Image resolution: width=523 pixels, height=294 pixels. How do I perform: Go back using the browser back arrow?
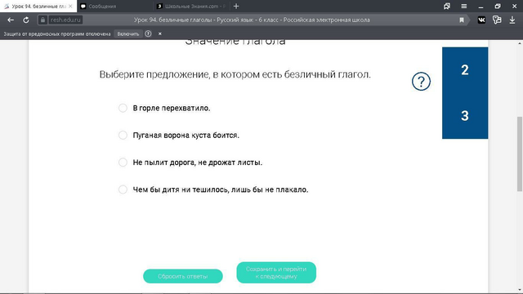point(11,20)
